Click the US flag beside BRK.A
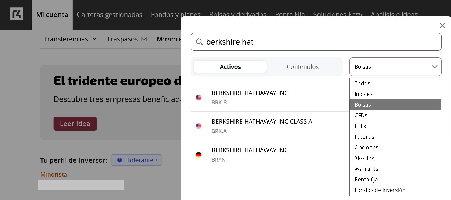Screen dimensions: 451x200 coord(198,126)
